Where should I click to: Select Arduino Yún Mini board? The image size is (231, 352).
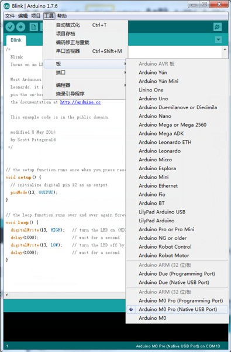pos(177,82)
